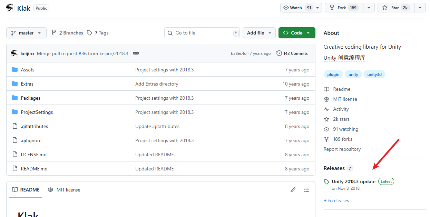430x217 pixels.
Task: Open 'Add Extras directory' commit message
Action: click(x=157, y=84)
